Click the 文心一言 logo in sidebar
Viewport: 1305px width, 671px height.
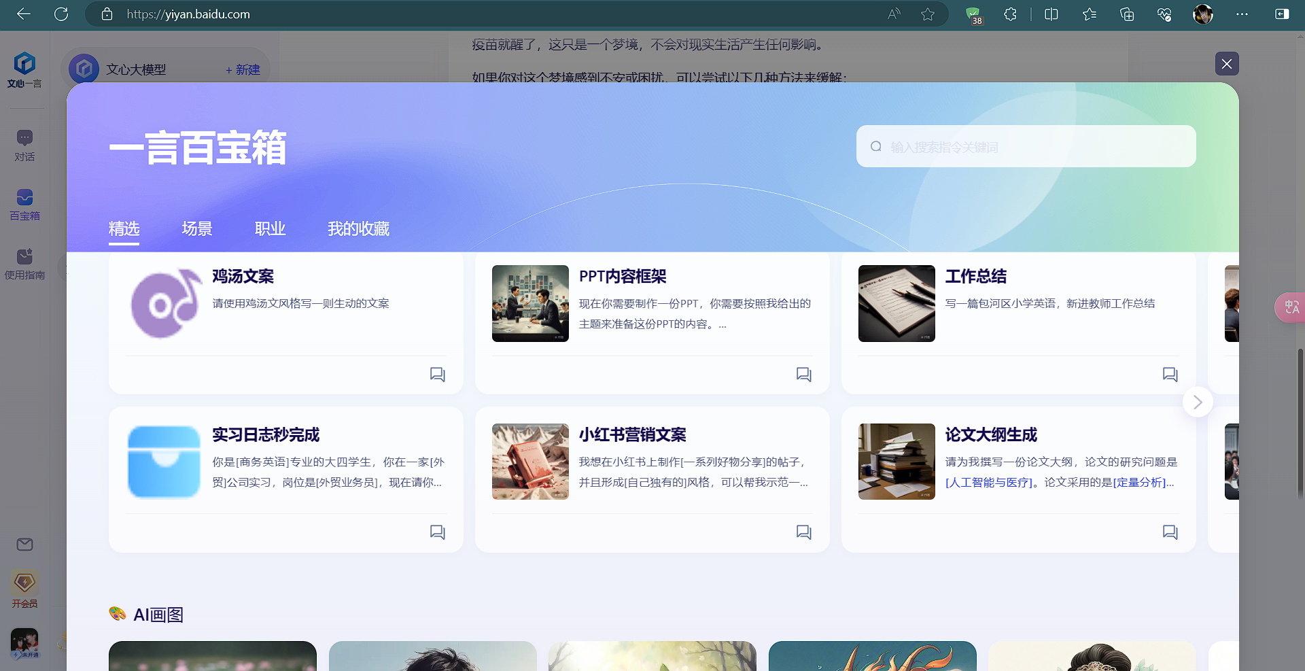click(x=24, y=70)
